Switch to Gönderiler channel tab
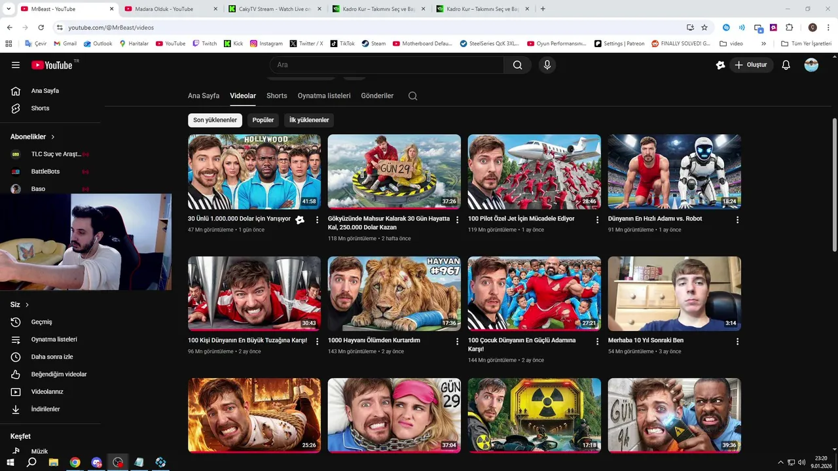838x471 pixels. [x=377, y=96]
